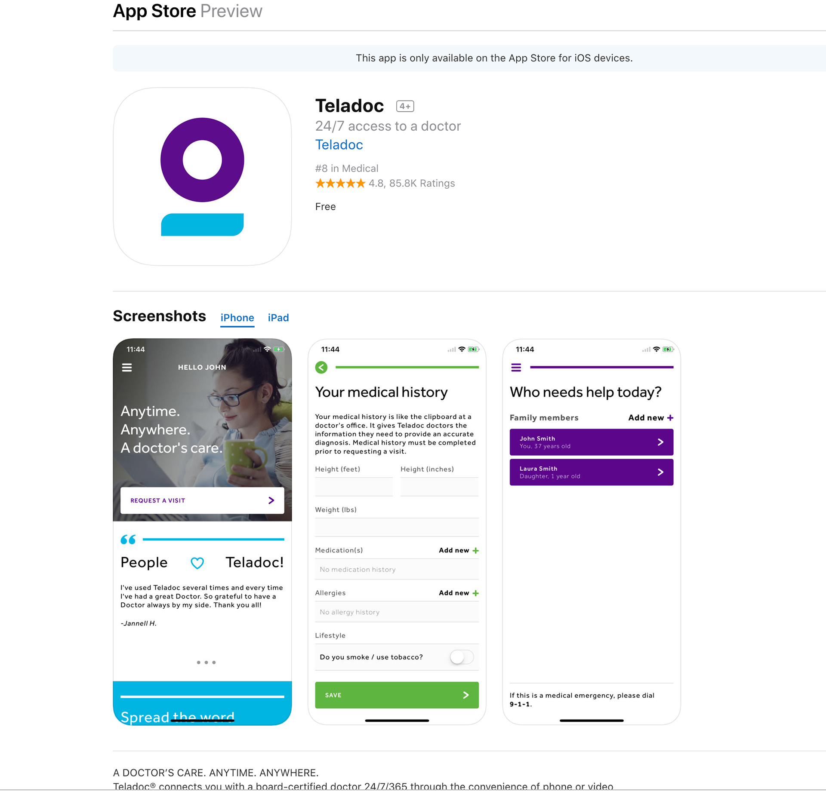The height and width of the screenshot is (791, 826).
Task: Click the No allergy history field
Action: [397, 612]
